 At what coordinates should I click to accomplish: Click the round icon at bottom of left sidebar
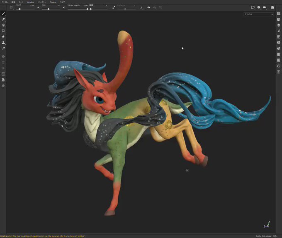point(3,86)
